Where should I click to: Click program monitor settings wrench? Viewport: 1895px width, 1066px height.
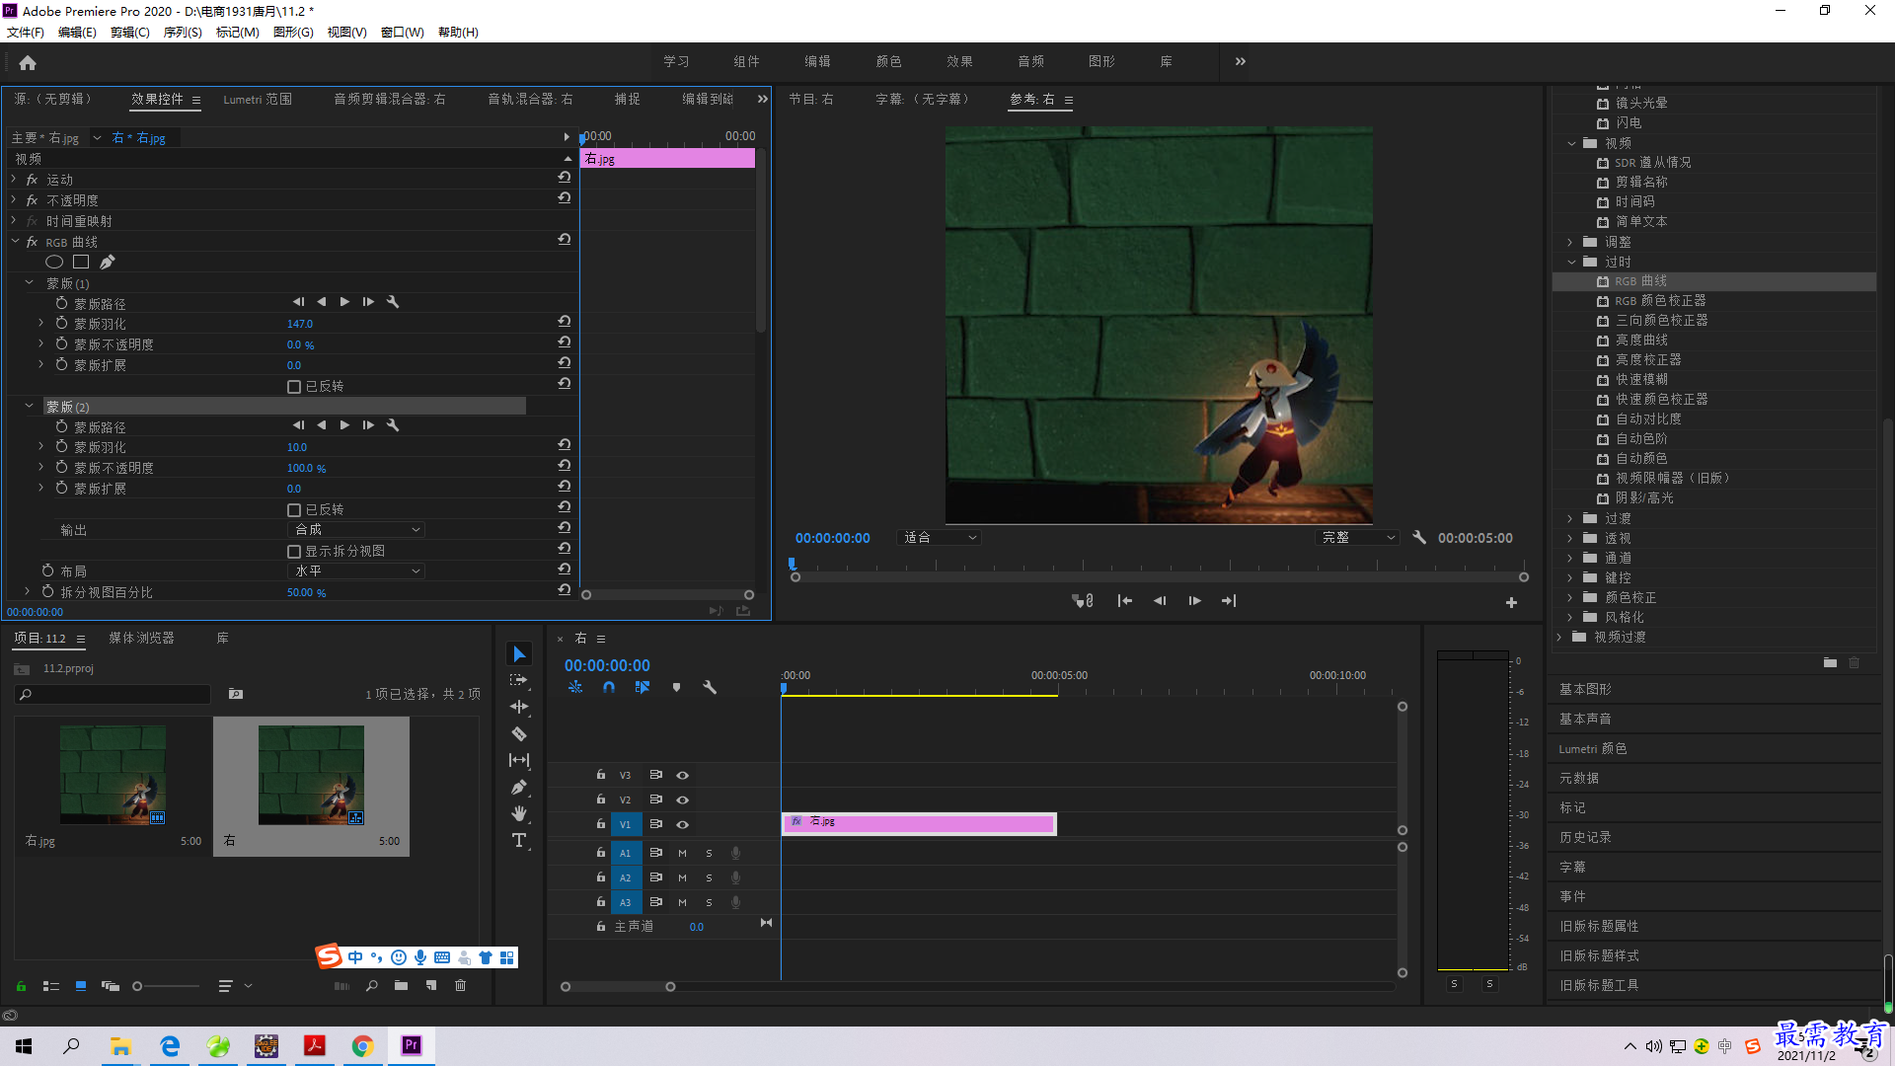coord(1419,537)
